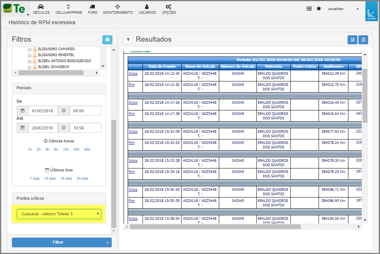Screen dimensions: 380x254
Task: Toggle the filter funnel button beside Resultados
Action: pos(128,40)
